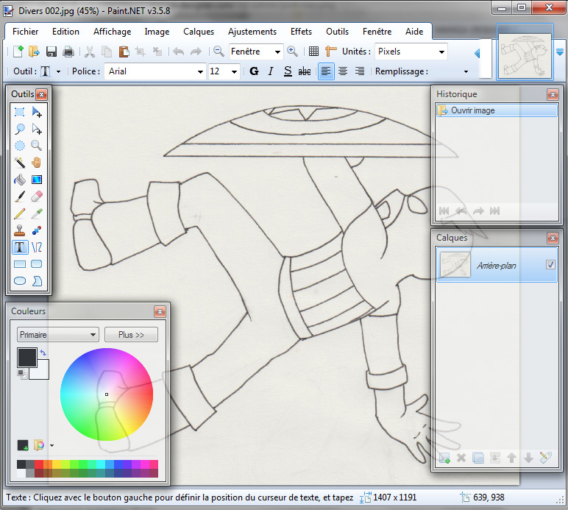This screenshot has width=568, height=510.
Task: Toggle bold text formatting
Action: click(255, 71)
